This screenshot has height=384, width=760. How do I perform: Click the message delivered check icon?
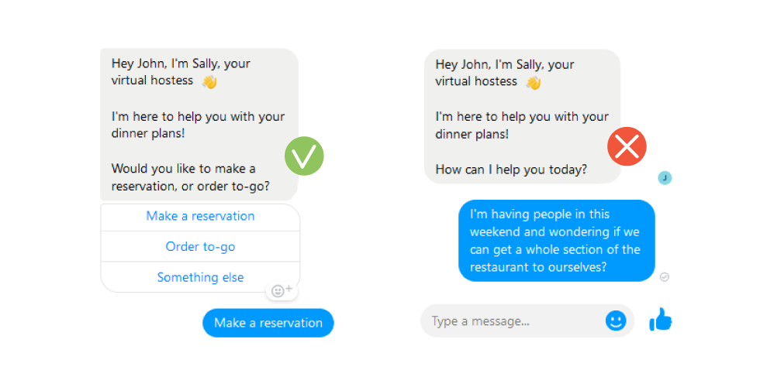pyautogui.click(x=665, y=276)
